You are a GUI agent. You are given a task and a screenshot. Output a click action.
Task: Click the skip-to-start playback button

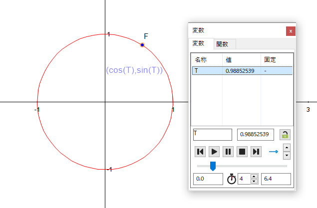pos(200,152)
